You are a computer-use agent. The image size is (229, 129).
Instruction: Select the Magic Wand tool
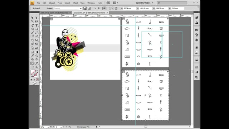[32, 21]
